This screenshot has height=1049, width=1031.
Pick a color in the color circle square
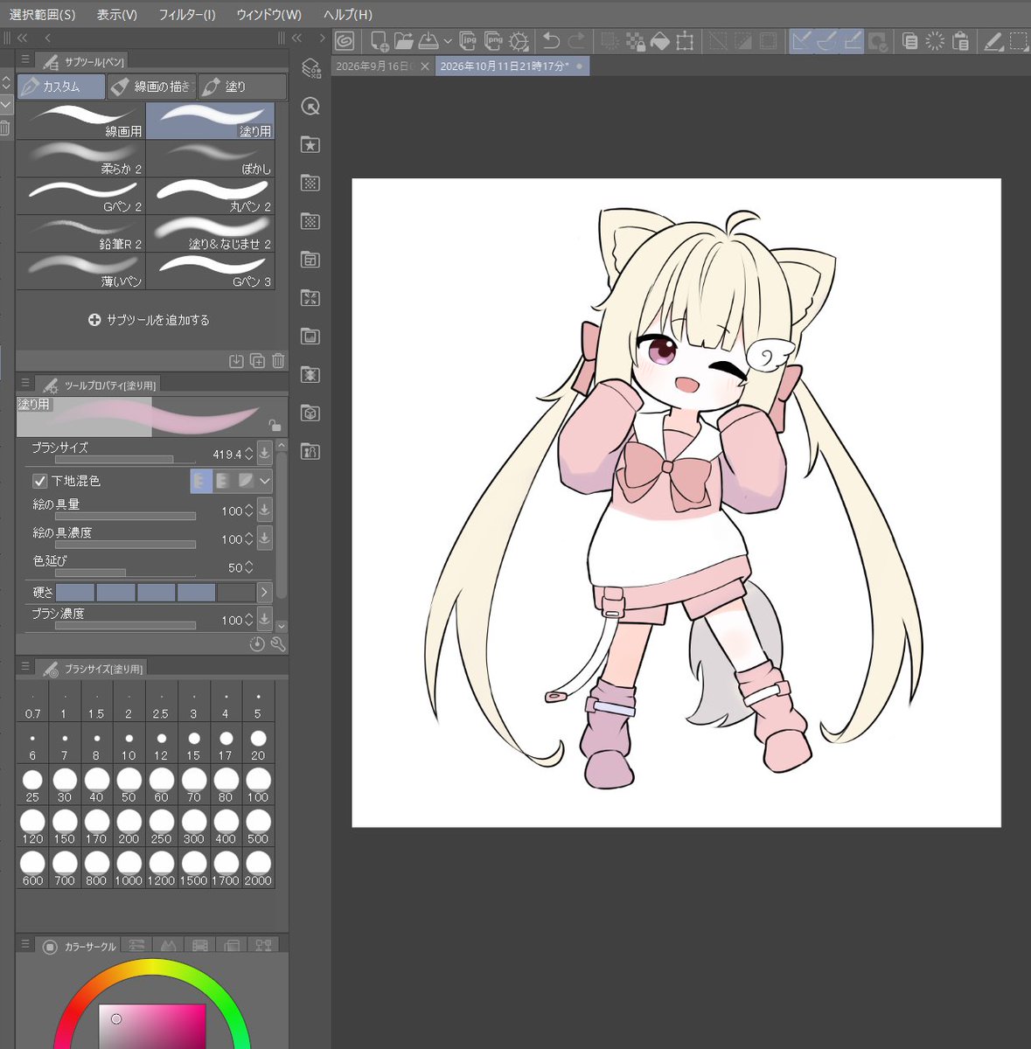coord(152,1026)
